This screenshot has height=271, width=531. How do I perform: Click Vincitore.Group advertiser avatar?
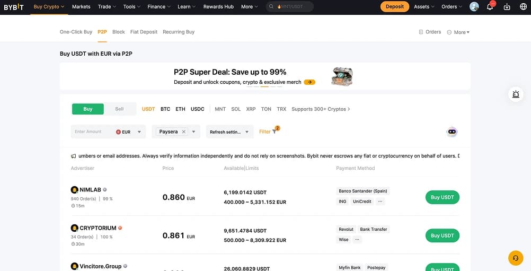click(x=75, y=266)
